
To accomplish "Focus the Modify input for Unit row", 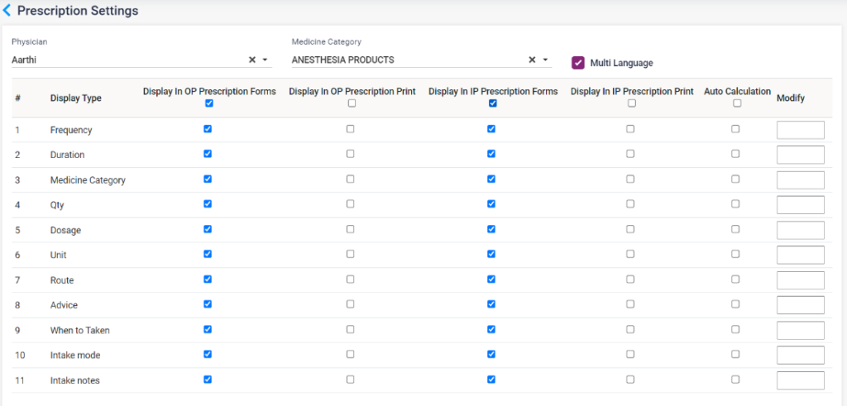I will point(800,255).
